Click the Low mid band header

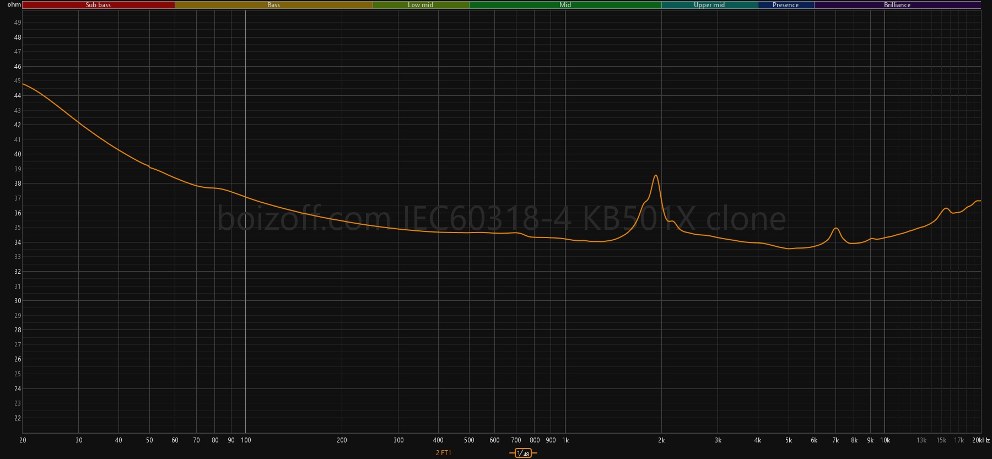(x=420, y=5)
